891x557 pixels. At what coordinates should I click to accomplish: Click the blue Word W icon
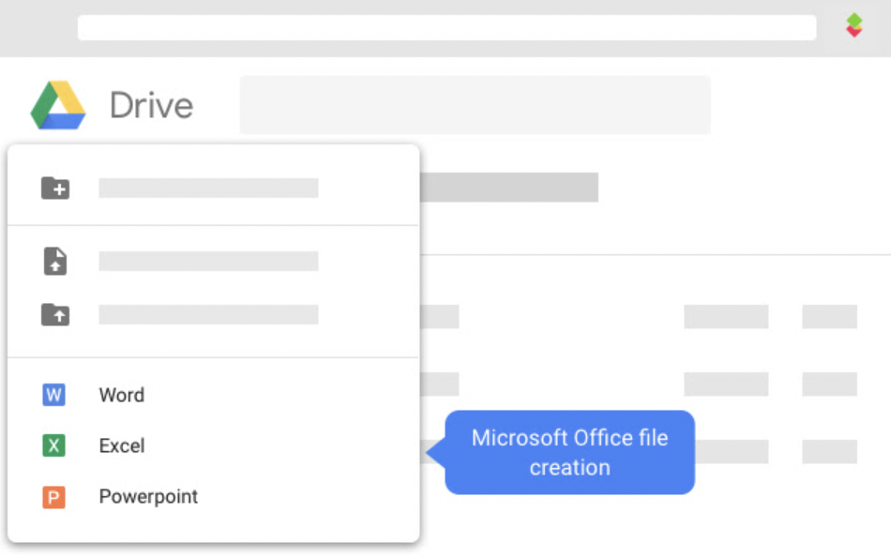54,395
